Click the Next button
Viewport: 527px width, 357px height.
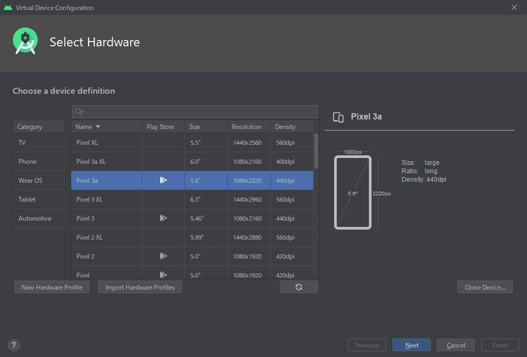click(412, 345)
